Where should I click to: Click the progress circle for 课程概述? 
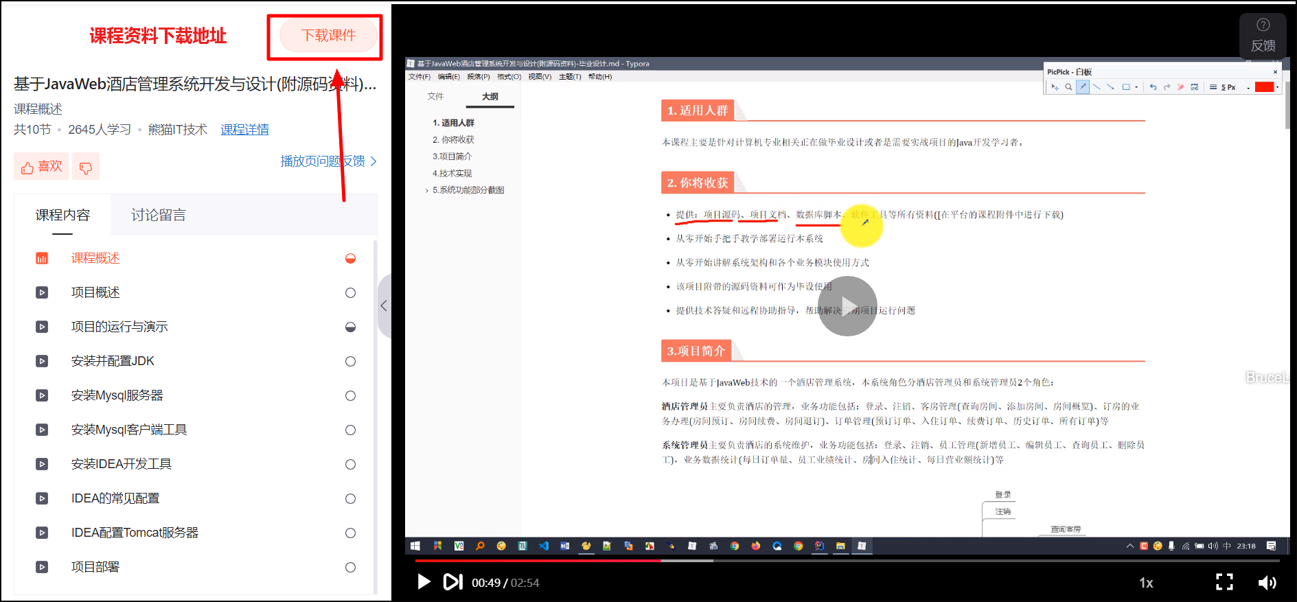click(350, 259)
